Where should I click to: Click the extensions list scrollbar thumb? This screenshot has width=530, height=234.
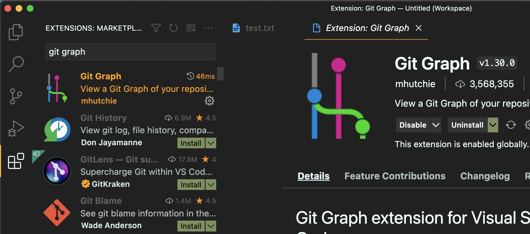click(x=220, y=74)
